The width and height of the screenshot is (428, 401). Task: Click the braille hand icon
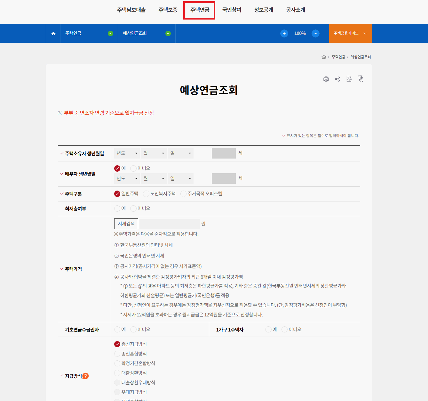click(361, 79)
